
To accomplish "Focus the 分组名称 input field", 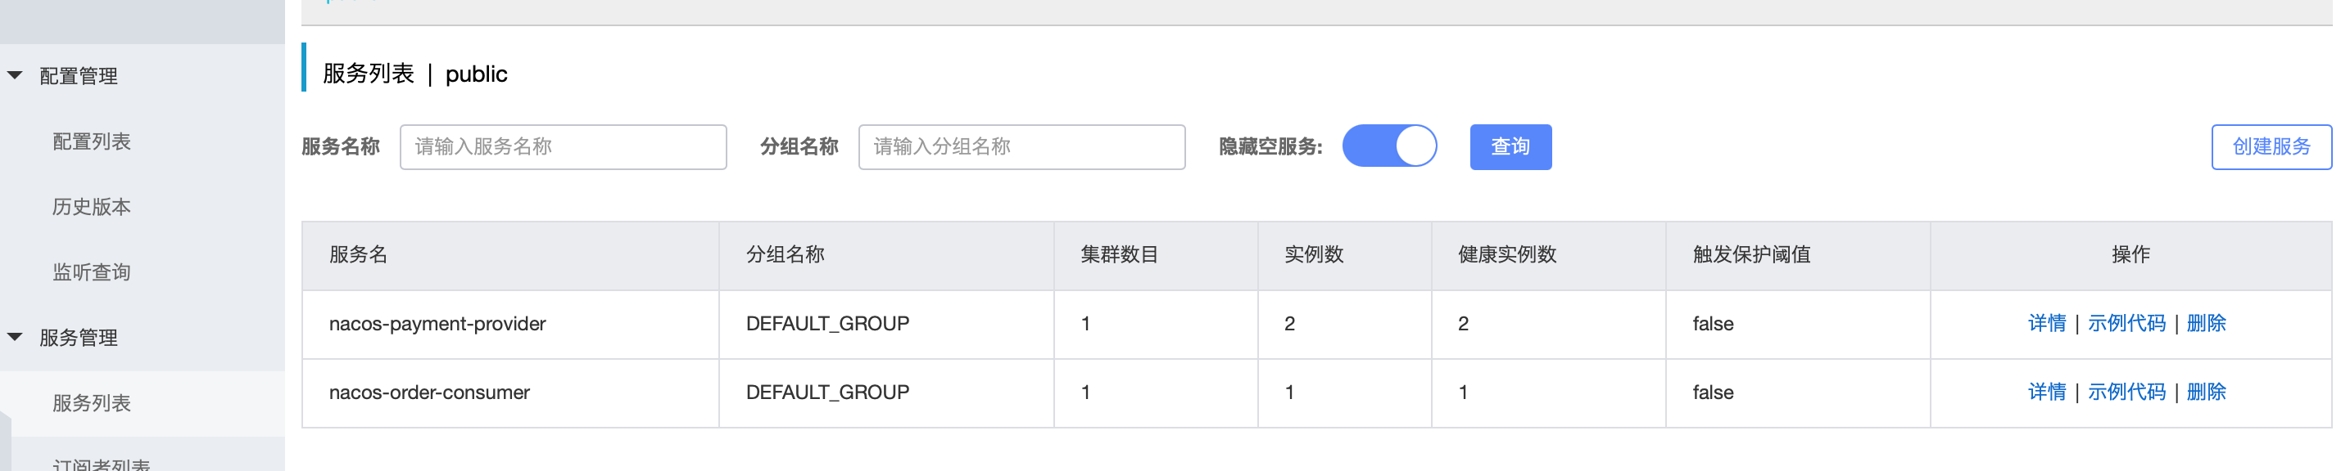I will [1022, 147].
